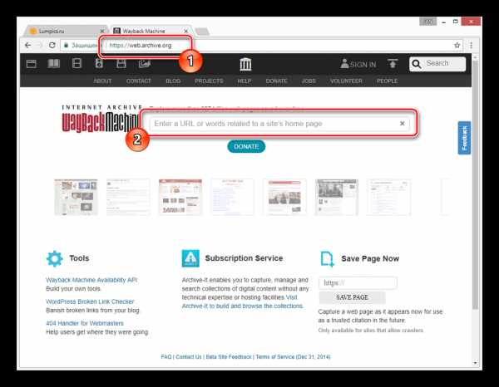499x387 pixels.
Task: Click the SAVE PAGE button
Action: coord(352,297)
